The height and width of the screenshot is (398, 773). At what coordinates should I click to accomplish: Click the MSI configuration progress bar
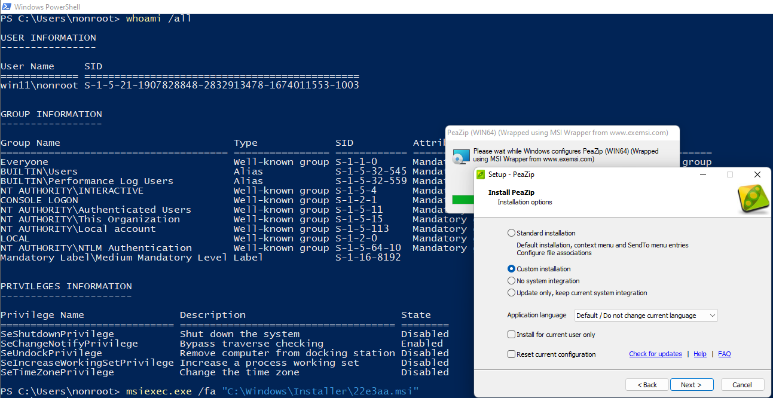pos(463,200)
